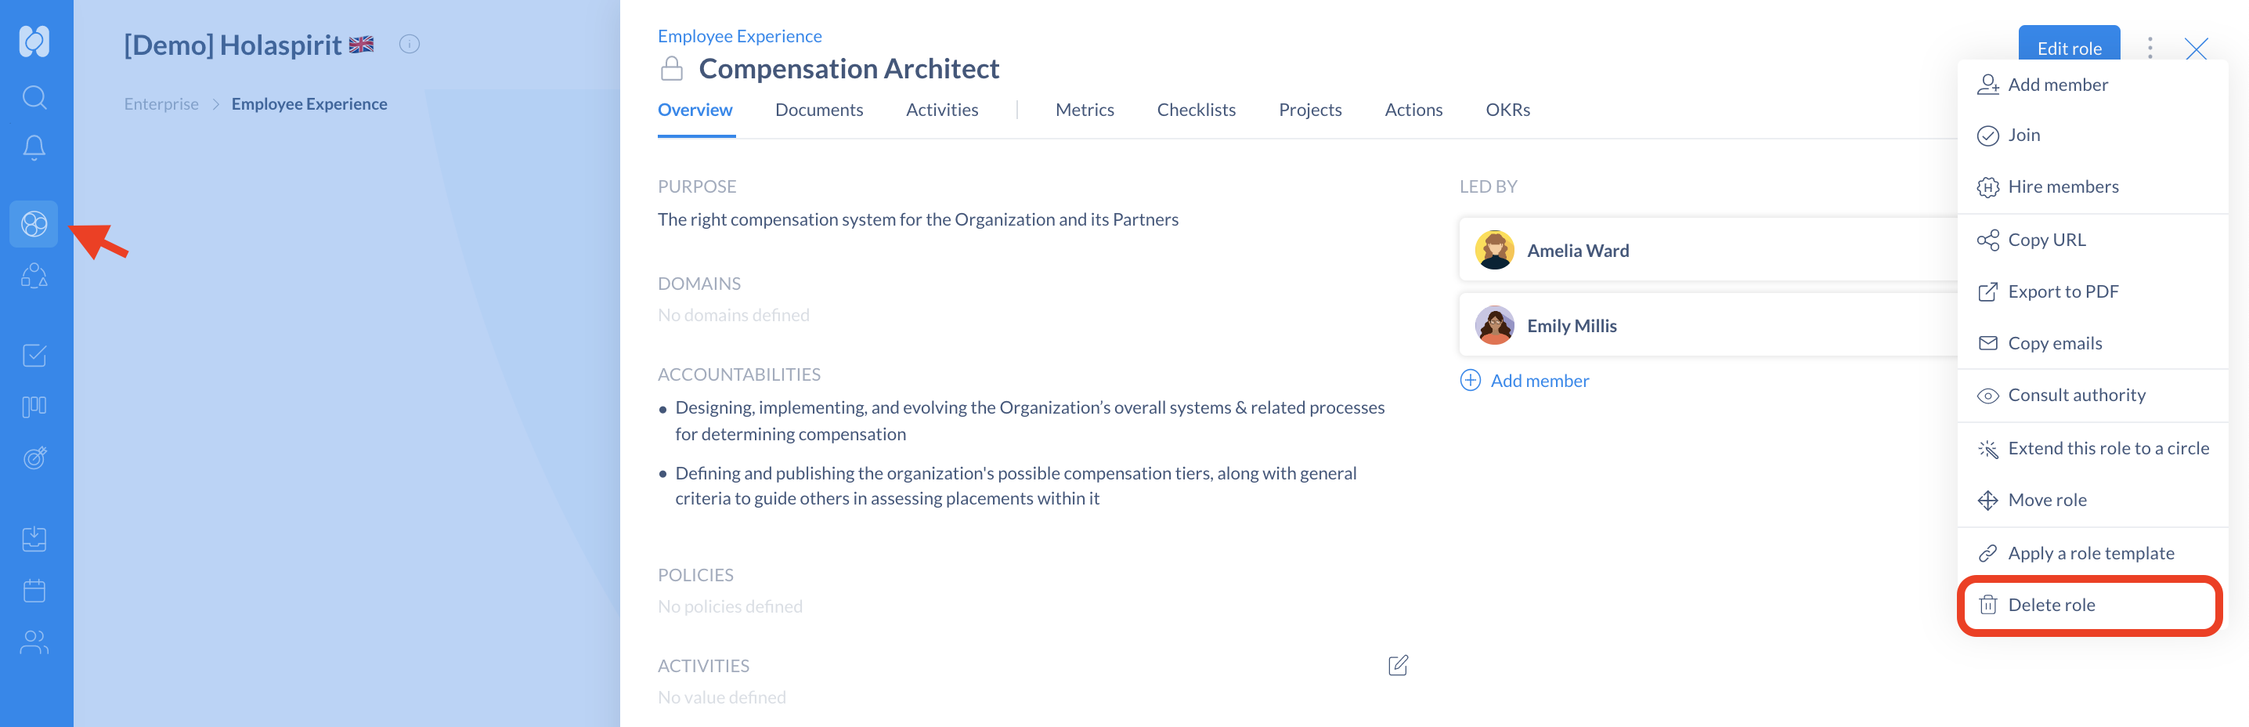
Task: Switch to the Documents tab
Action: [819, 110]
